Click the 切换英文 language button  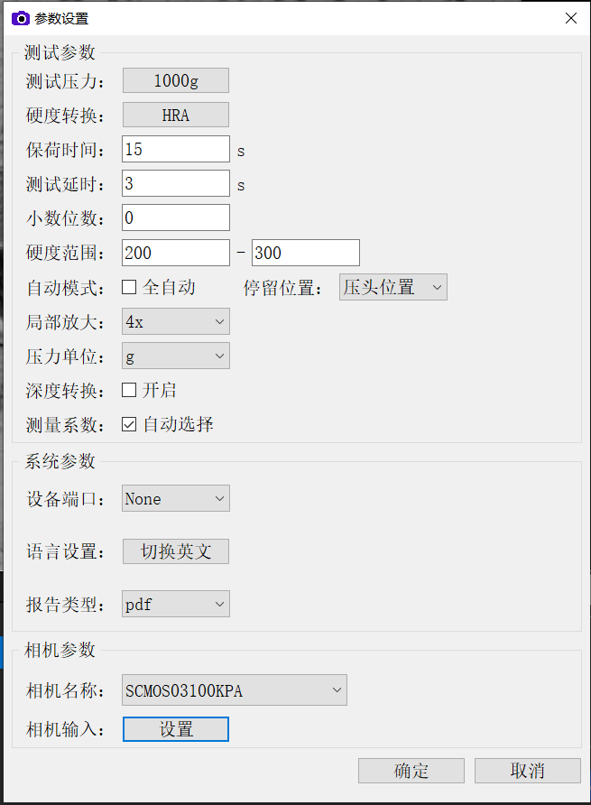click(176, 551)
